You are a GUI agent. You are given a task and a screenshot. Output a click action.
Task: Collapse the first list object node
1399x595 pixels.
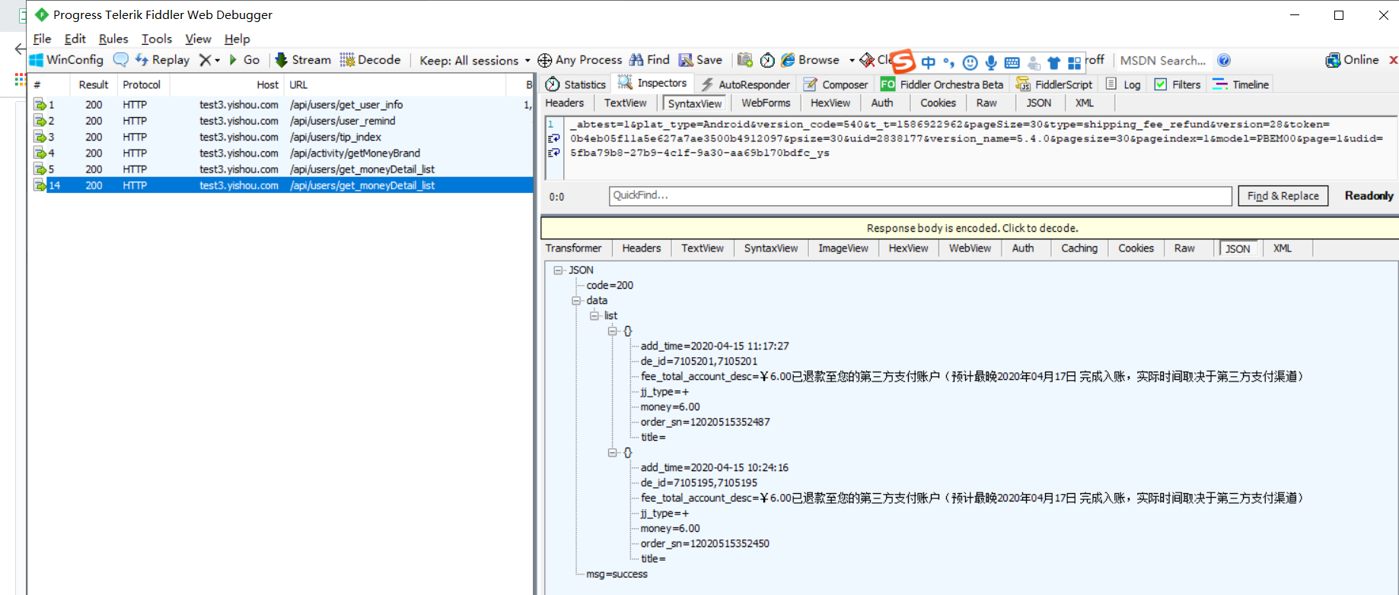click(613, 331)
